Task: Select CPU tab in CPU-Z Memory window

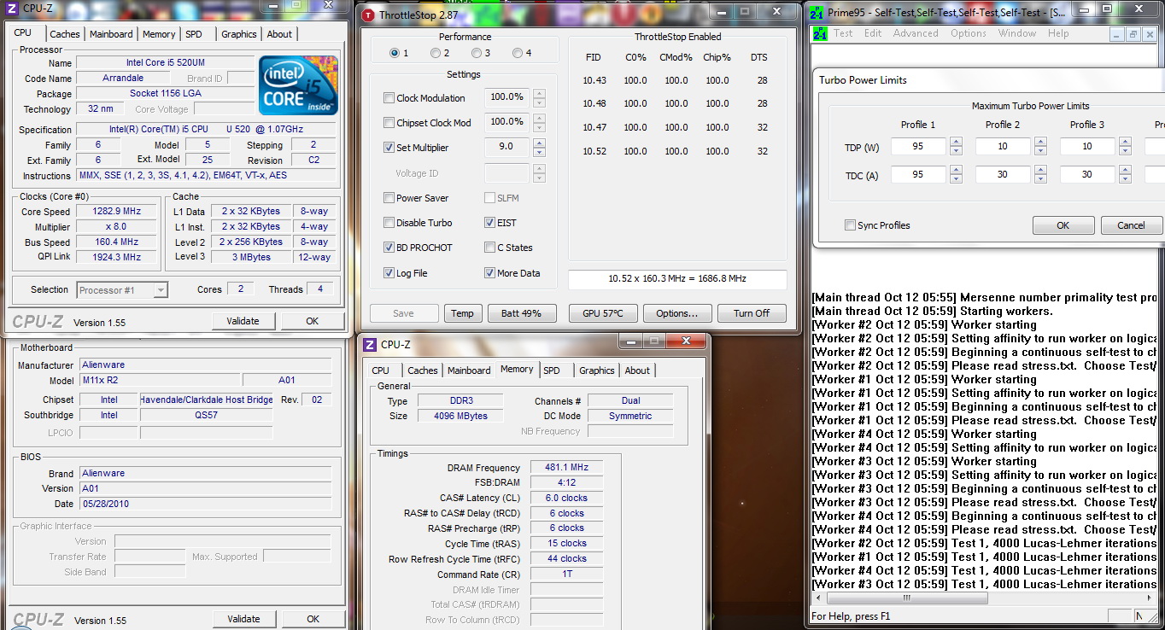Action: [x=381, y=370]
